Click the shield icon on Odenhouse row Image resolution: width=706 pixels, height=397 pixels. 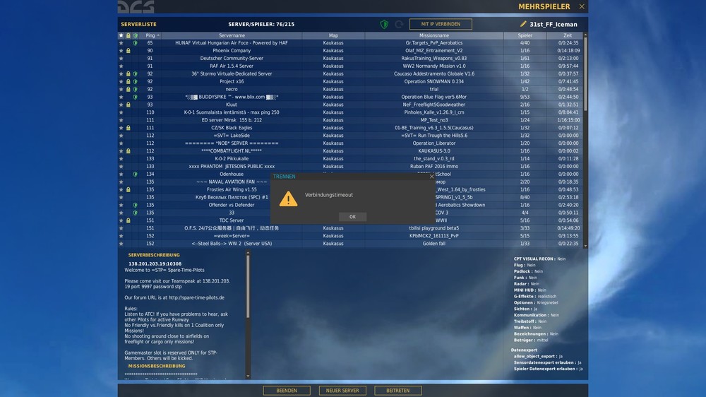(135, 174)
